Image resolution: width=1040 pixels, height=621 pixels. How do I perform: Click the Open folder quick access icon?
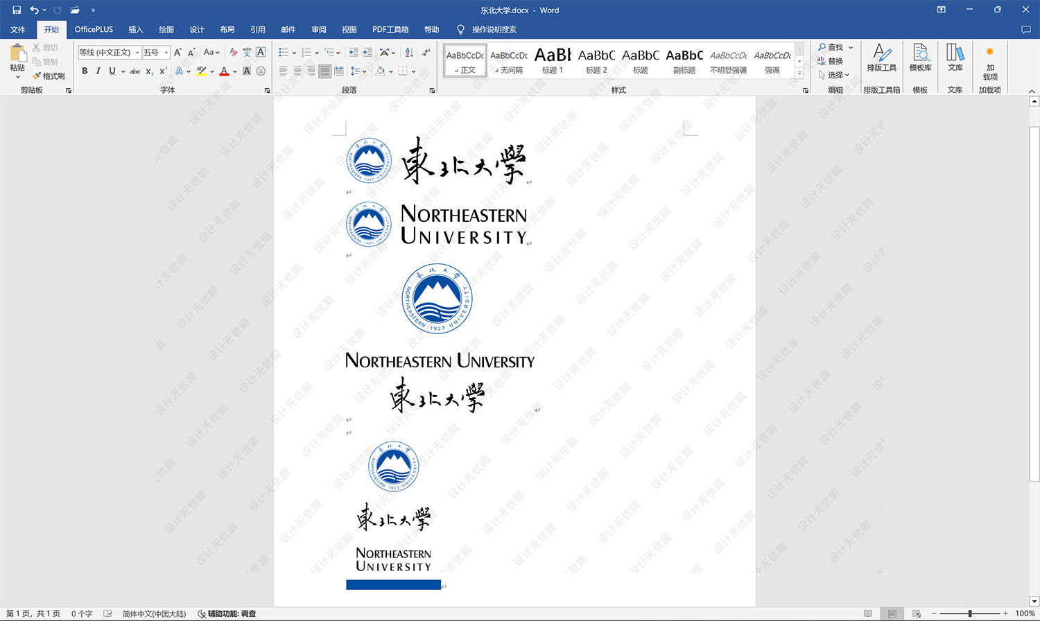(x=75, y=10)
